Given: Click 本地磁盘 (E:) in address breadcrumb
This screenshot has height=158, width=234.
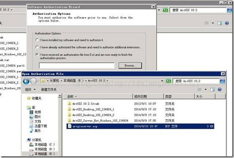Looking at the screenshot, I should click(74, 81).
